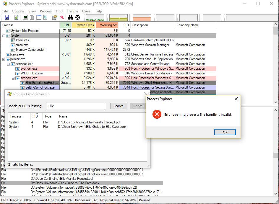This screenshot has height=204, width=279.
Task: Sort by the Working Set column header
Action: tap(107, 25)
